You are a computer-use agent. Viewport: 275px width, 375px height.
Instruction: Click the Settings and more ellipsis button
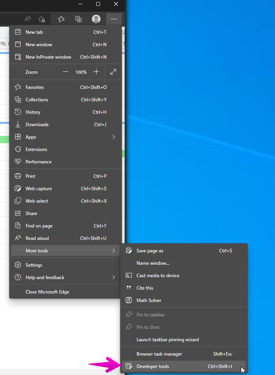click(x=114, y=19)
